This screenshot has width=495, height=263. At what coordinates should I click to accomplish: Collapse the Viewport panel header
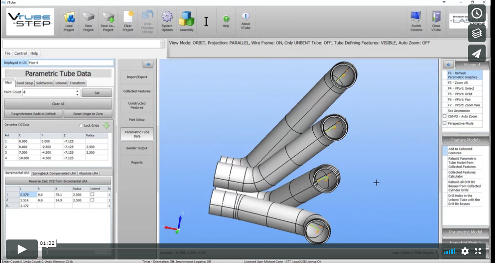[471, 65]
